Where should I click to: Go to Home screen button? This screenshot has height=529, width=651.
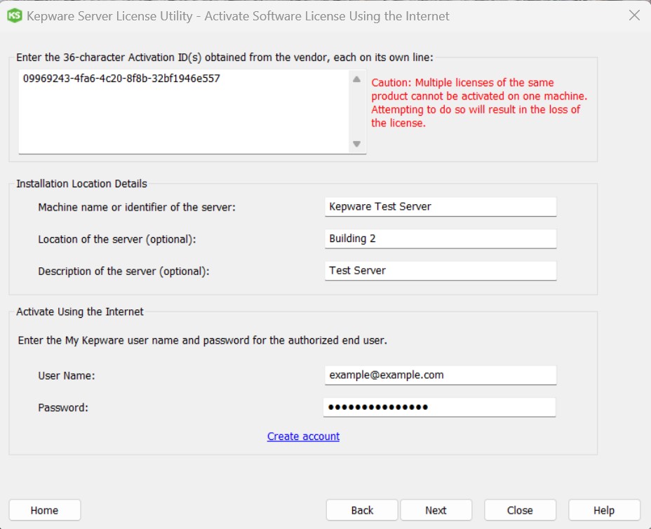45,510
